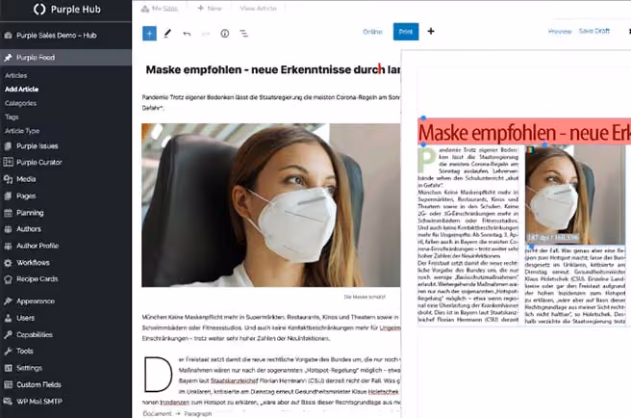Select the print preview photo
The height and width of the screenshot is (418, 631).
click(x=576, y=195)
